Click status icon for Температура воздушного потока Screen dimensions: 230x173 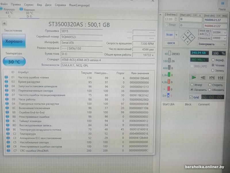click(8, 129)
